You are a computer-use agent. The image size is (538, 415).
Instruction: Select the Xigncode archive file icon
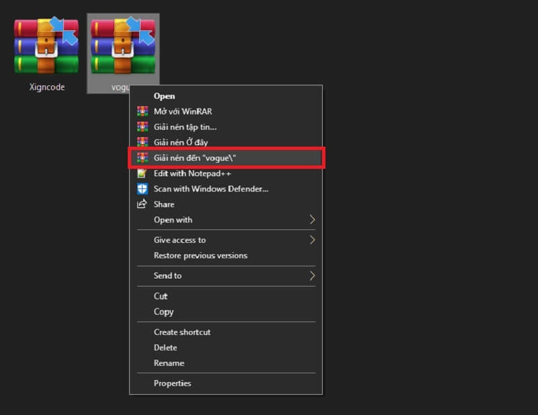click(46, 46)
